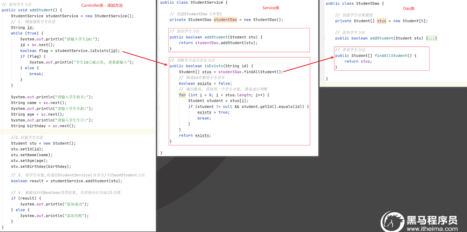
Task: Click 'Student student = stus[i];' line
Action: [x=218, y=101]
